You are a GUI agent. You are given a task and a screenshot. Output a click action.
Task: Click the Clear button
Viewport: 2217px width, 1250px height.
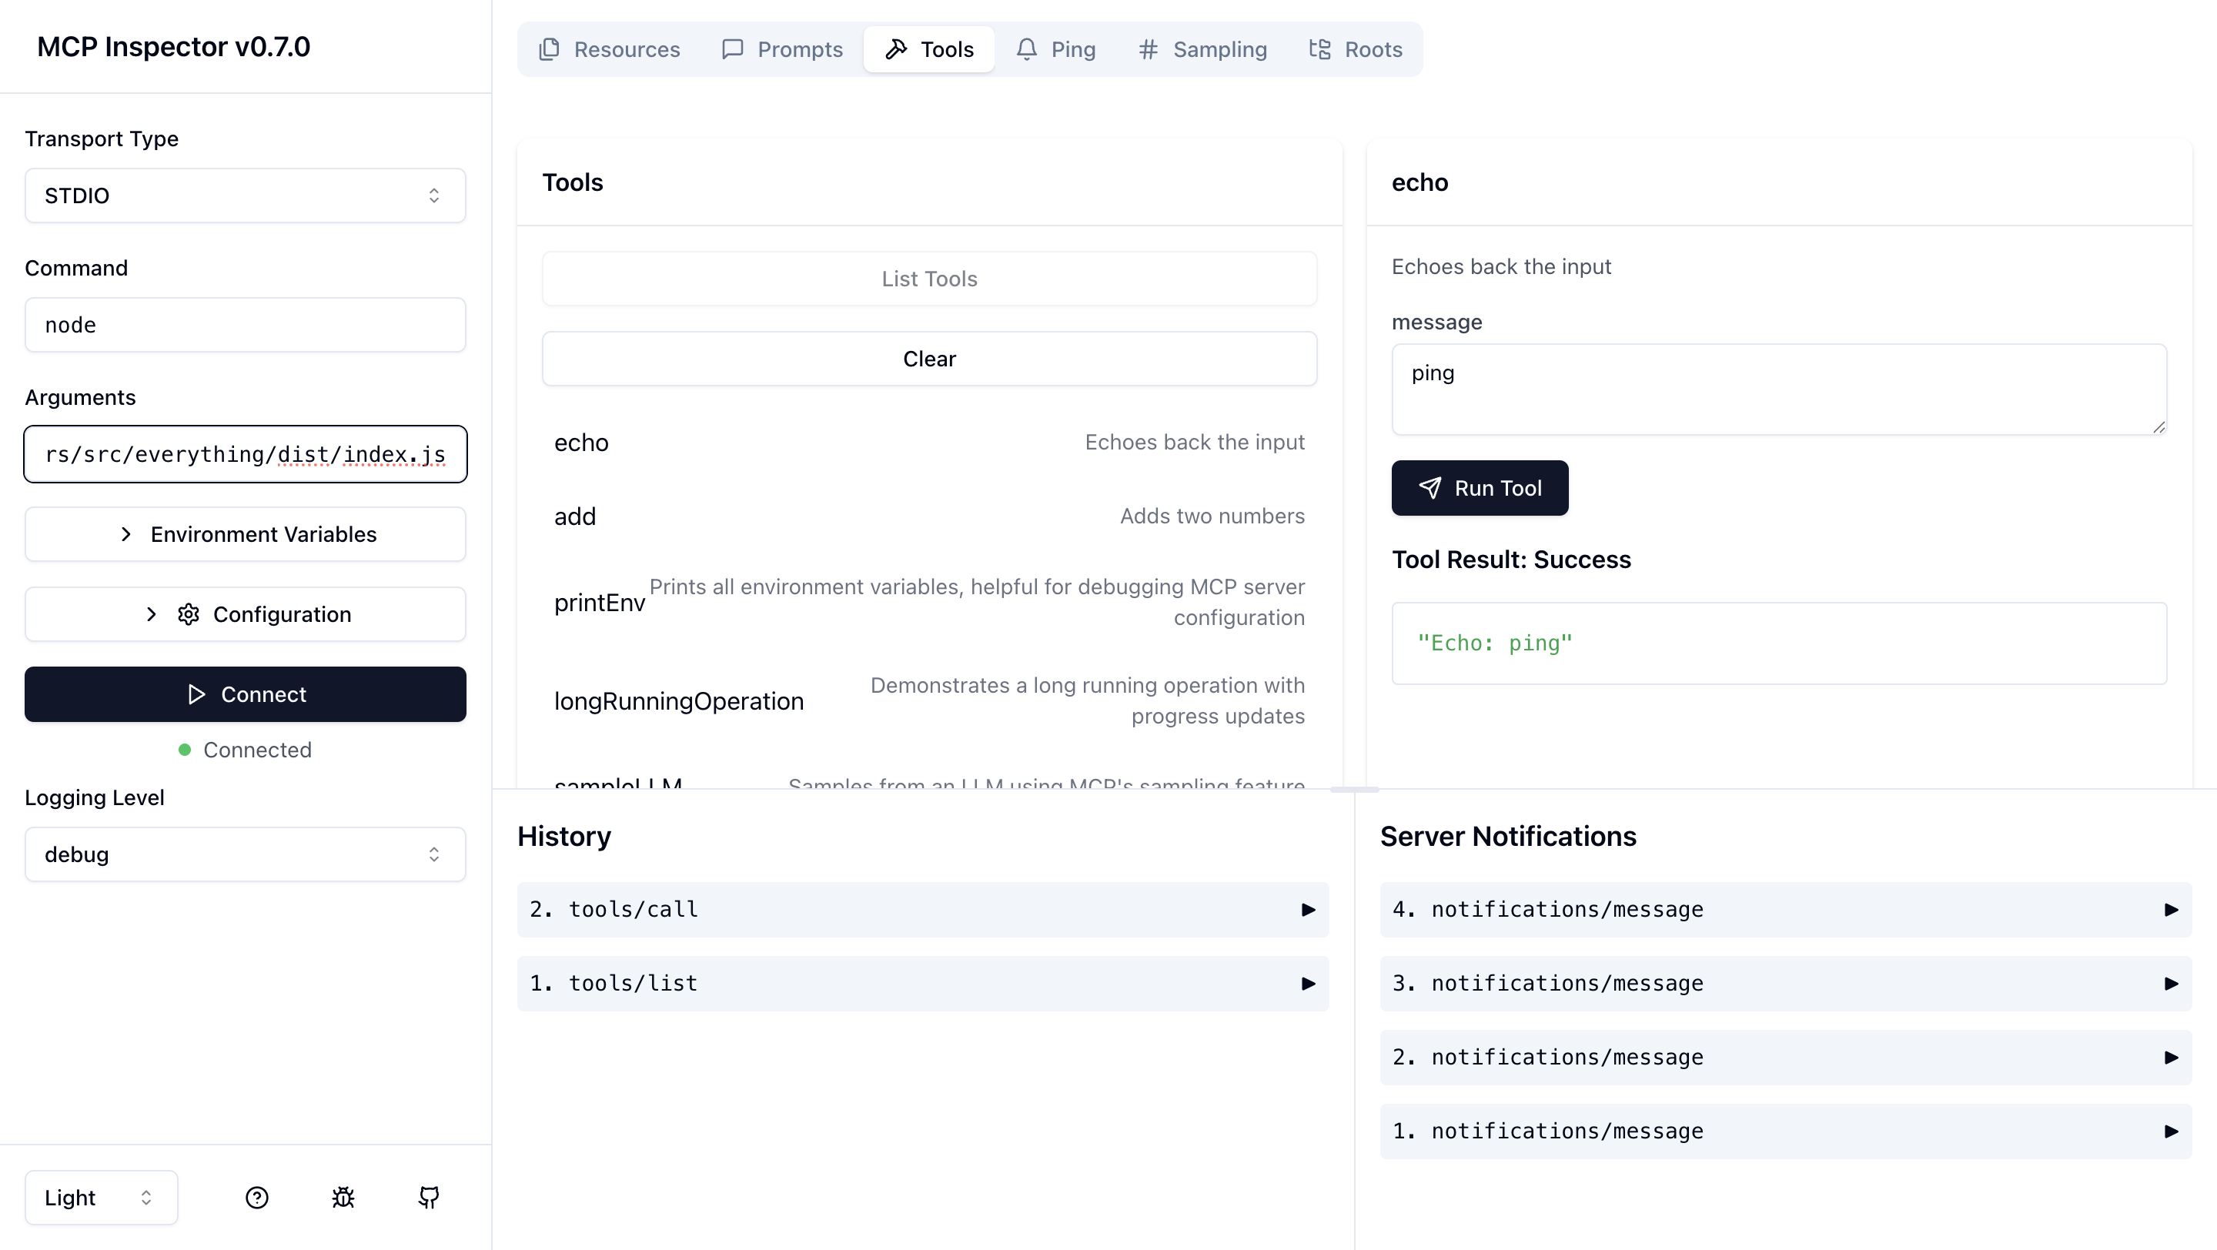click(928, 359)
